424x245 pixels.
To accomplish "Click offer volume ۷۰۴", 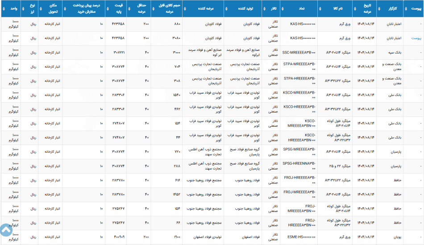I will pos(177,66).
